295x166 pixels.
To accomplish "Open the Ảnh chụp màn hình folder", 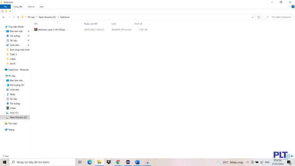I will (x=20, y=50).
